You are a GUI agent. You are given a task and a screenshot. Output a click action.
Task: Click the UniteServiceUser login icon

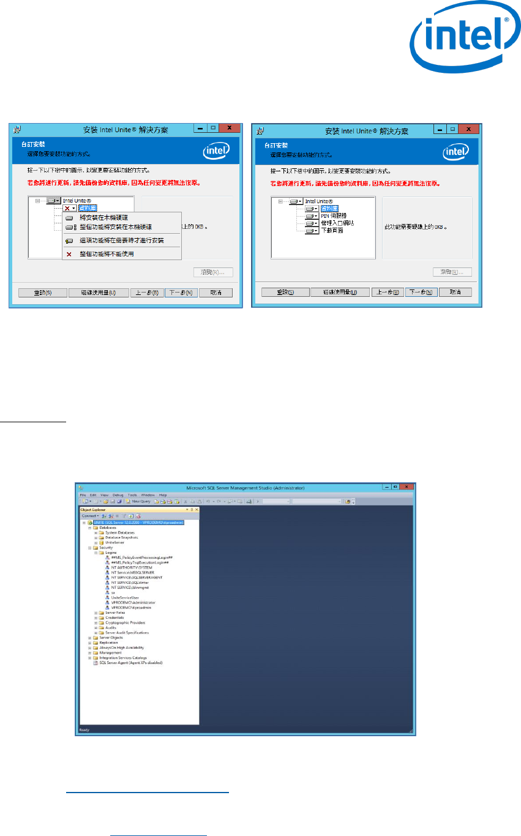(107, 597)
